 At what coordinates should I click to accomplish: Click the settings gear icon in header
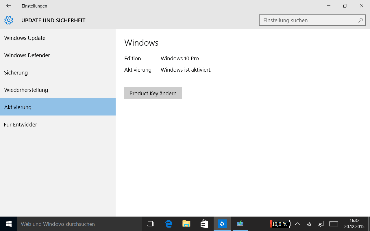pyautogui.click(x=9, y=20)
